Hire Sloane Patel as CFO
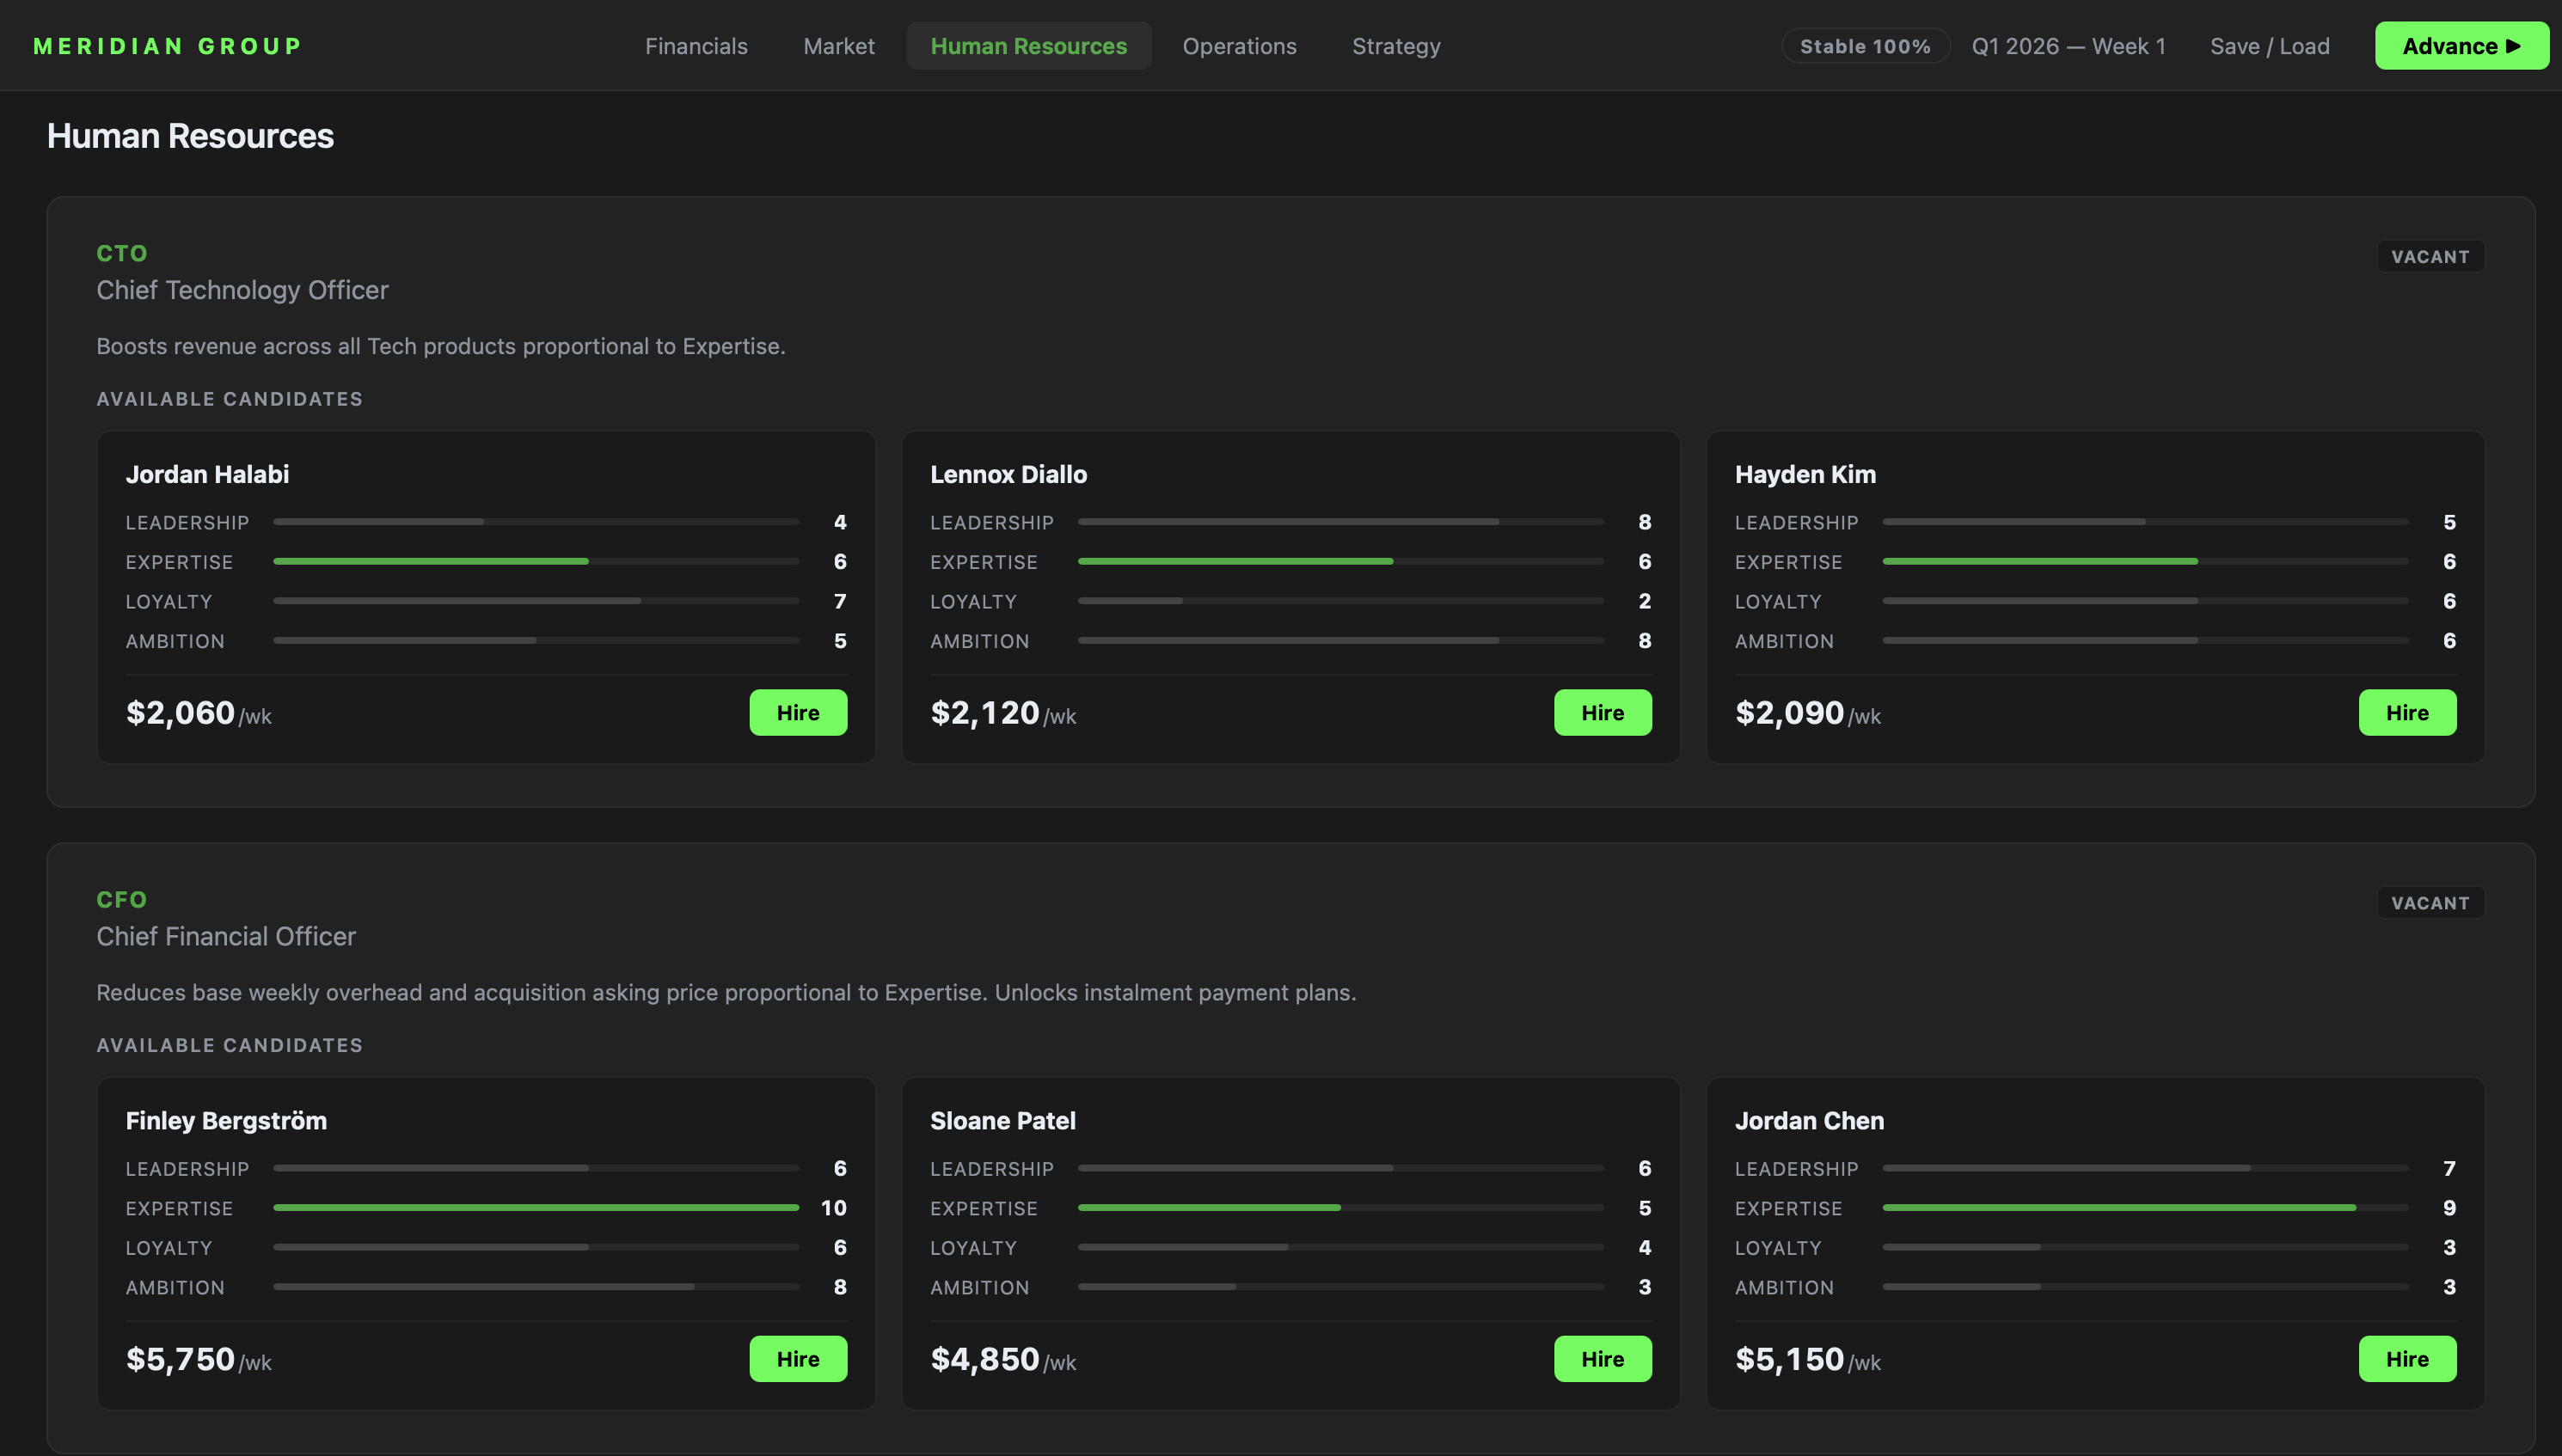The width and height of the screenshot is (2562, 1456). coord(1602,1358)
